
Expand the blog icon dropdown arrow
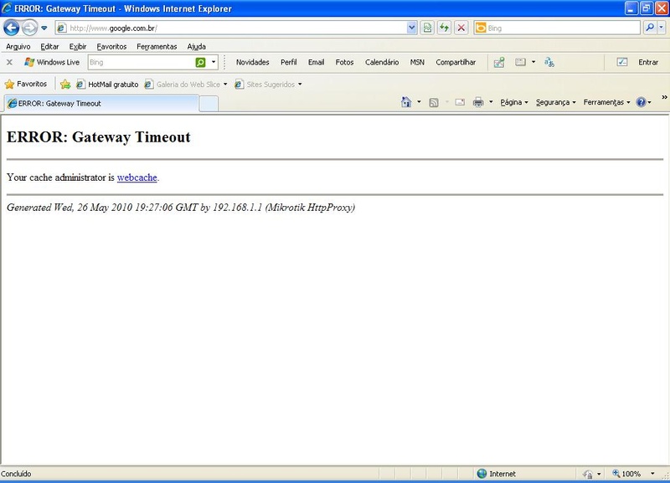coord(533,62)
